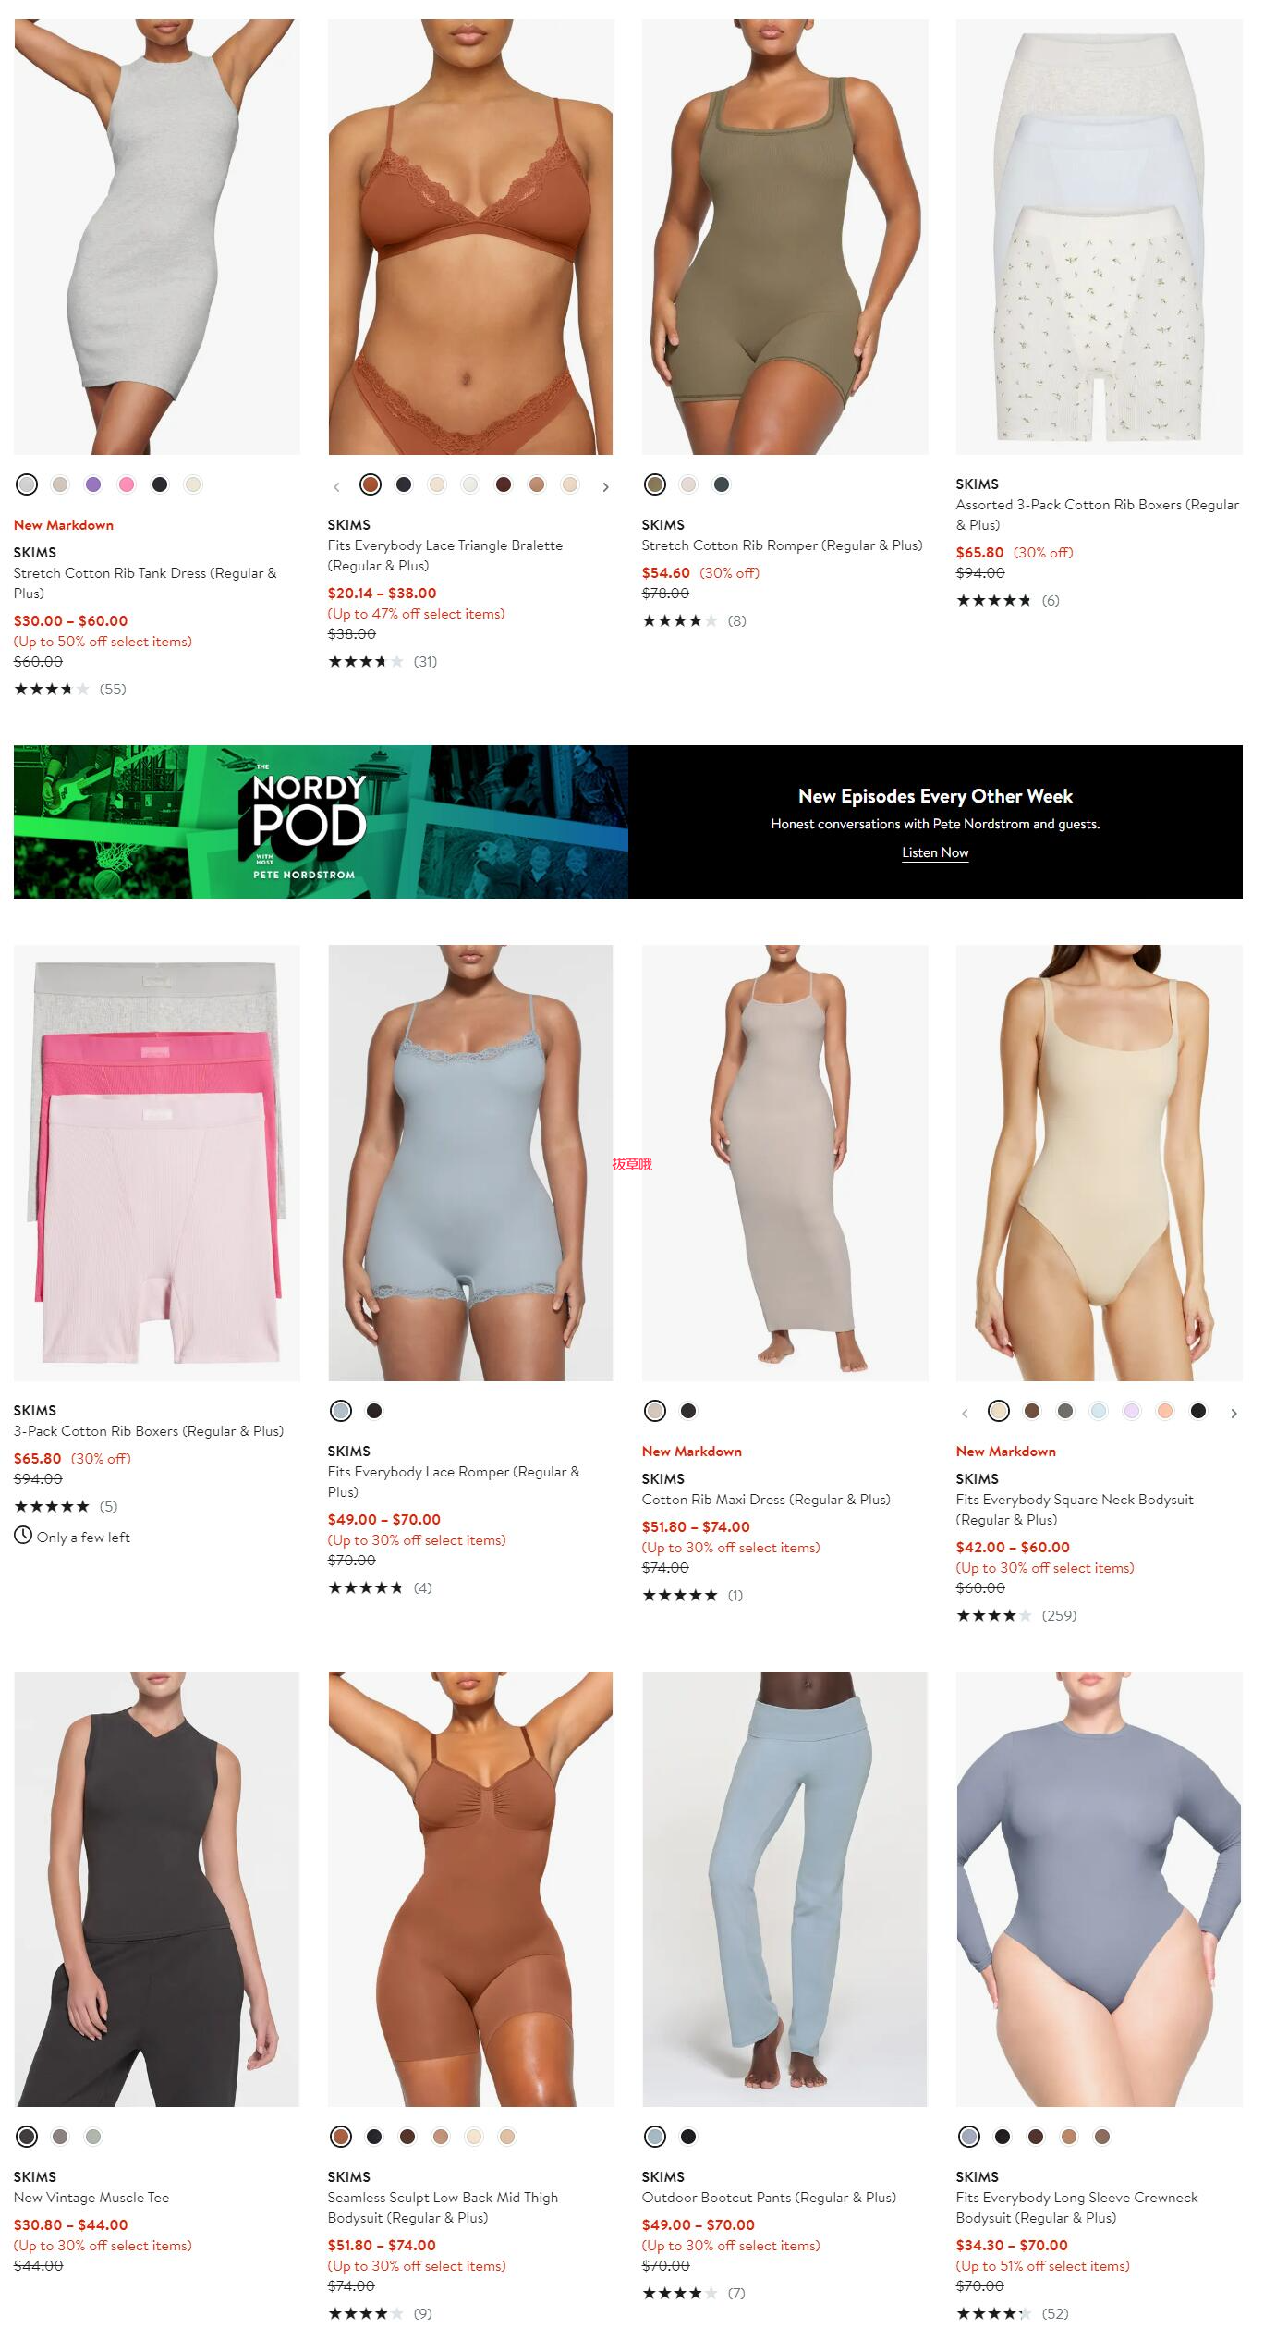
Task: Pick black swatch for Lace Romper
Action: [x=374, y=1411]
